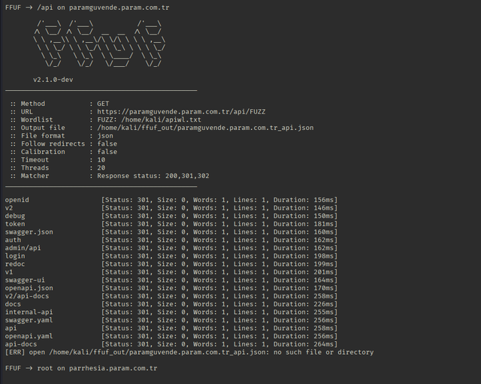481x384 pixels.
Task: Click the Follow redirects value 'false'
Action: [x=107, y=144]
